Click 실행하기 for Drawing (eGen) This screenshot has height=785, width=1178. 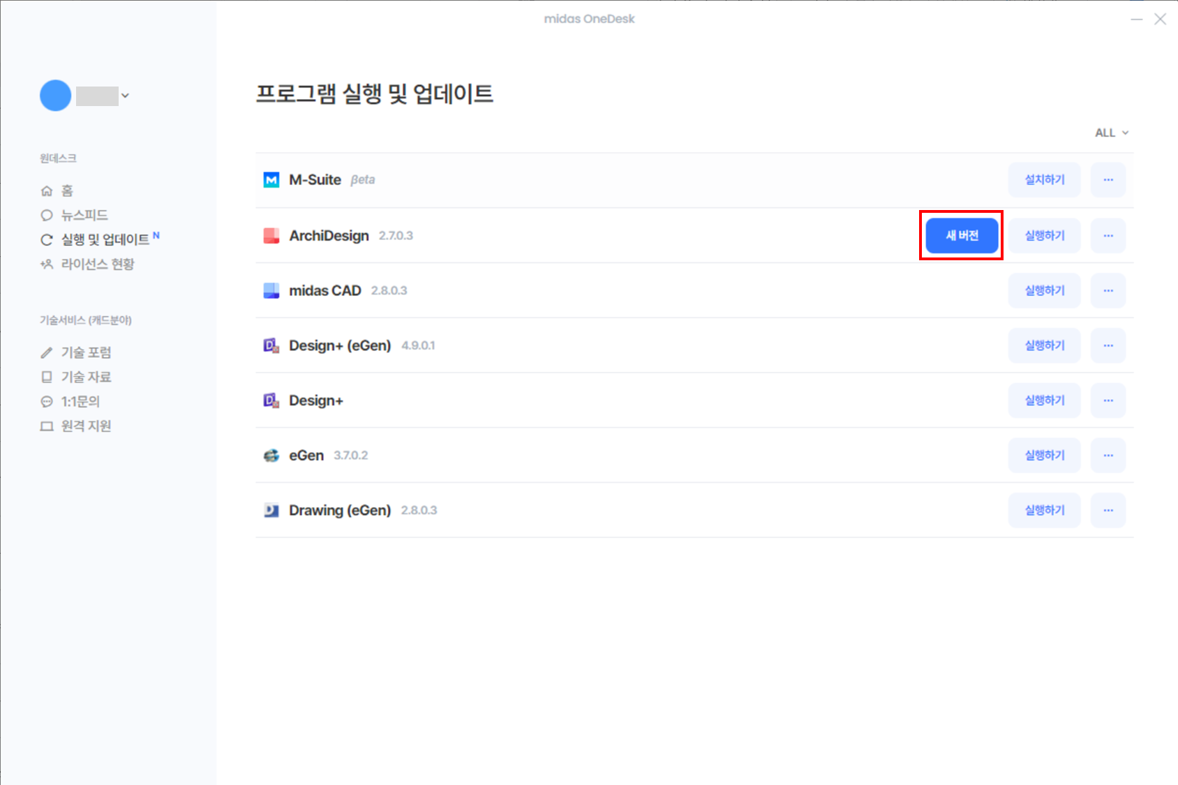[x=1045, y=511]
